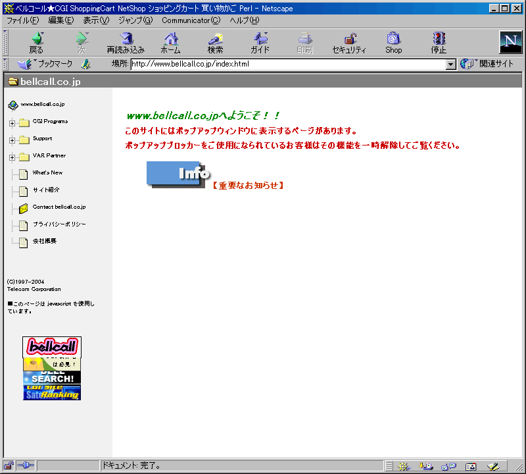The width and height of the screenshot is (526, 474).
Task: Click the bellcall logo banner
Action: click(x=52, y=347)
